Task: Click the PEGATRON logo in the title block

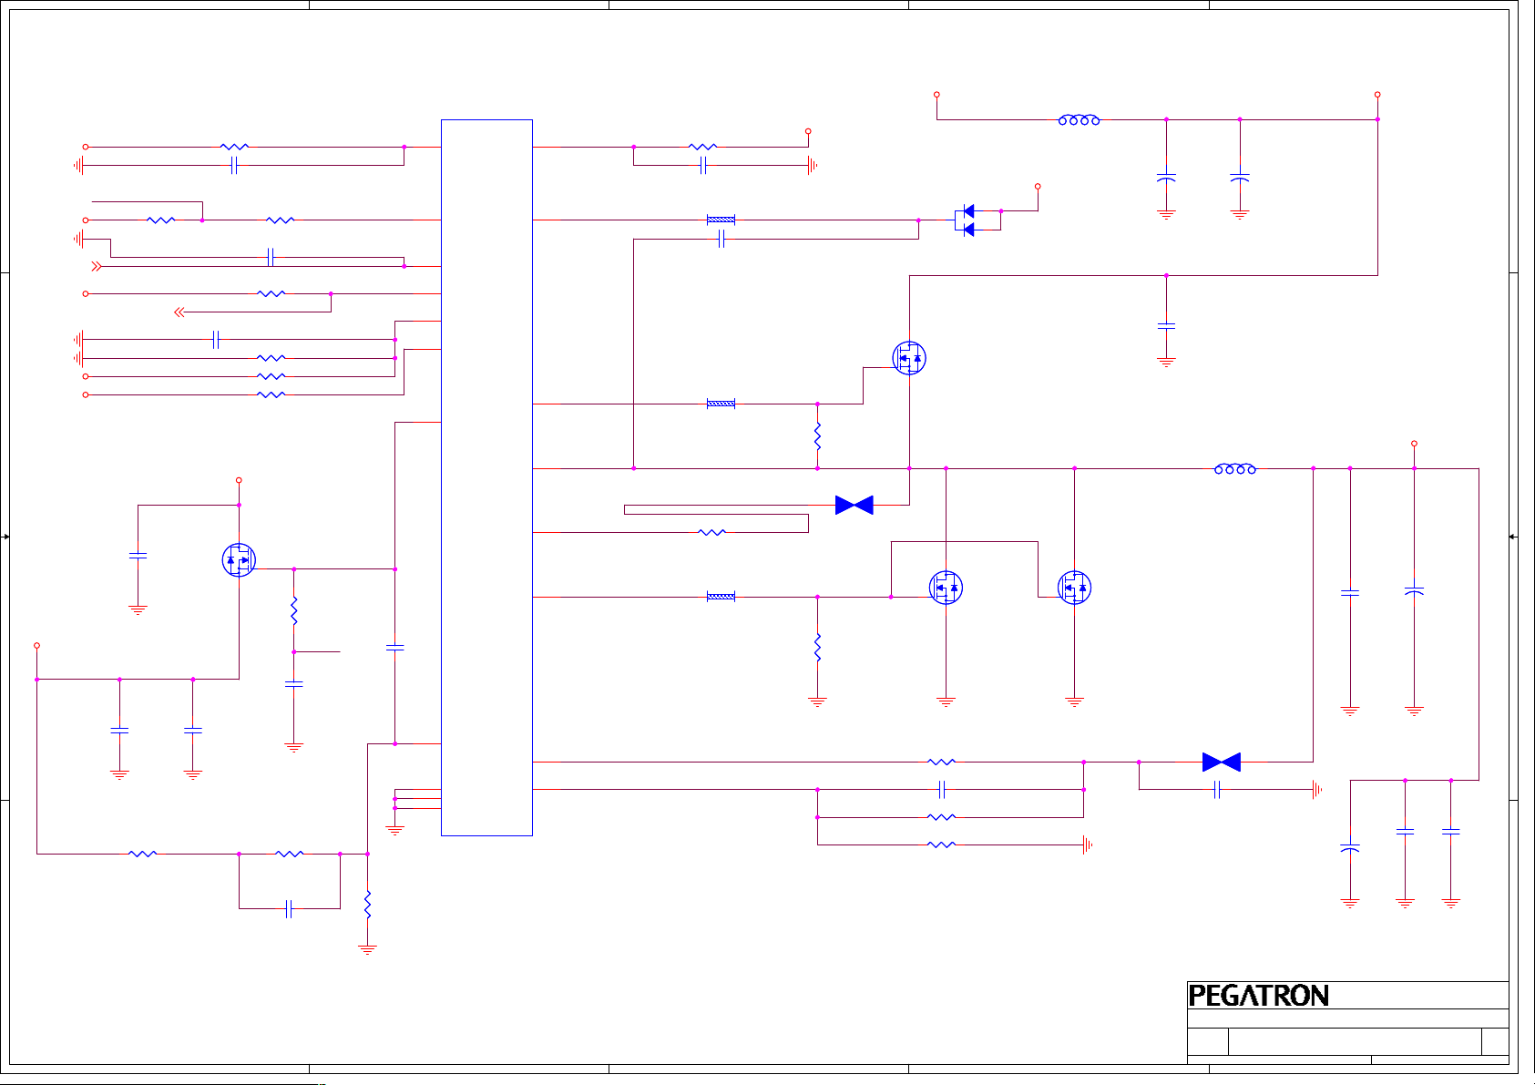Action: click(1258, 996)
